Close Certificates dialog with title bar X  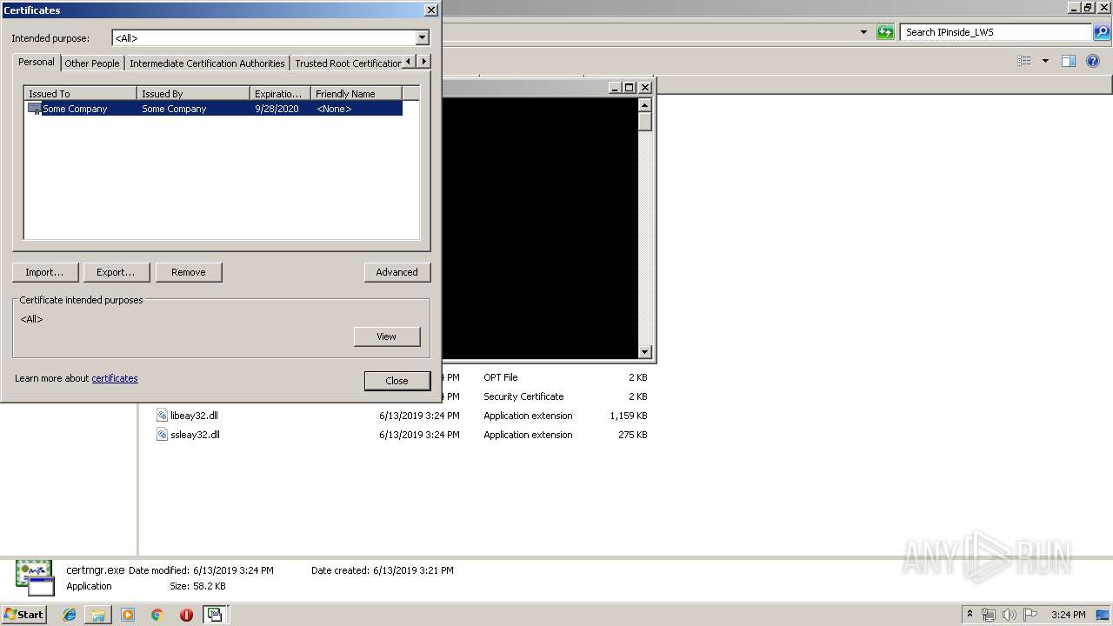[430, 10]
